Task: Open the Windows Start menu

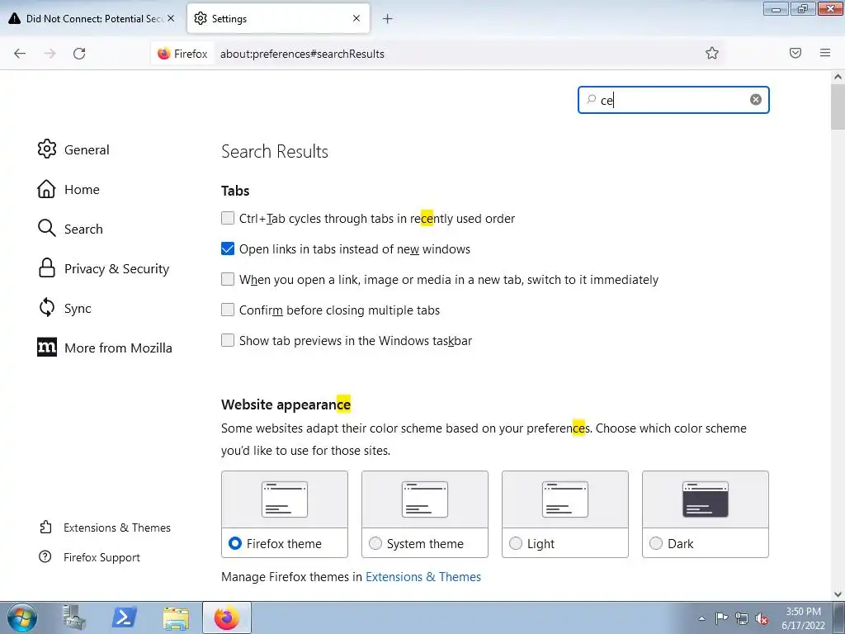Action: [22, 617]
